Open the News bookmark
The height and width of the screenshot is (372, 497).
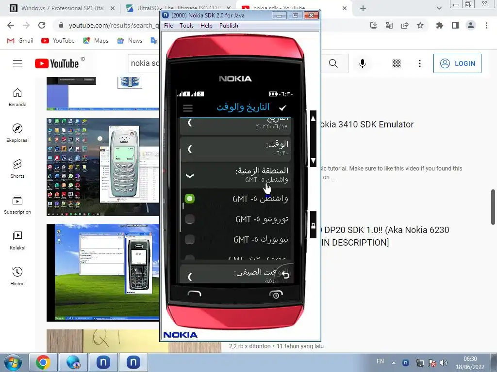130,41
